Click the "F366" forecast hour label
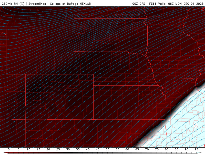This screenshot has height=154, width=205. [x=153, y=4]
